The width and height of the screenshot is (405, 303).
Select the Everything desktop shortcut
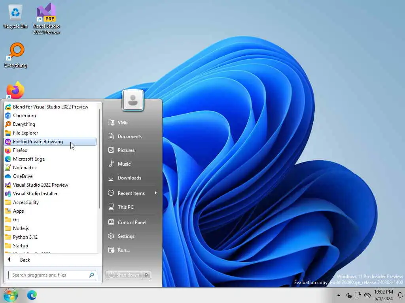tap(15, 55)
